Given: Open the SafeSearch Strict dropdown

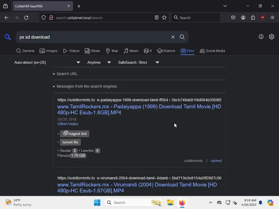Looking at the screenshot, I should pyautogui.click(x=138, y=62).
